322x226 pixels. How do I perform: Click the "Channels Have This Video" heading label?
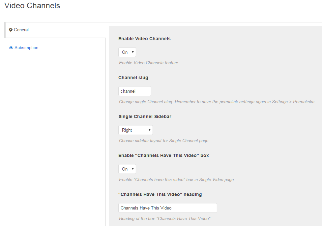tap(160, 194)
